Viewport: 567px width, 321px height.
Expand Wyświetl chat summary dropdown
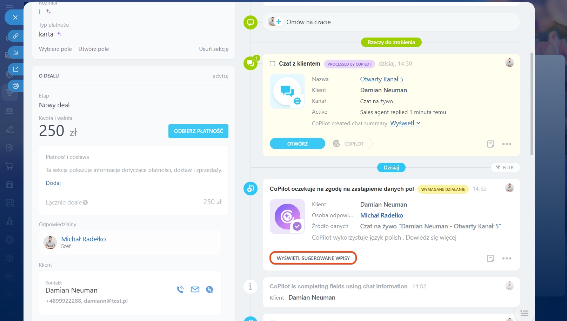(x=406, y=123)
